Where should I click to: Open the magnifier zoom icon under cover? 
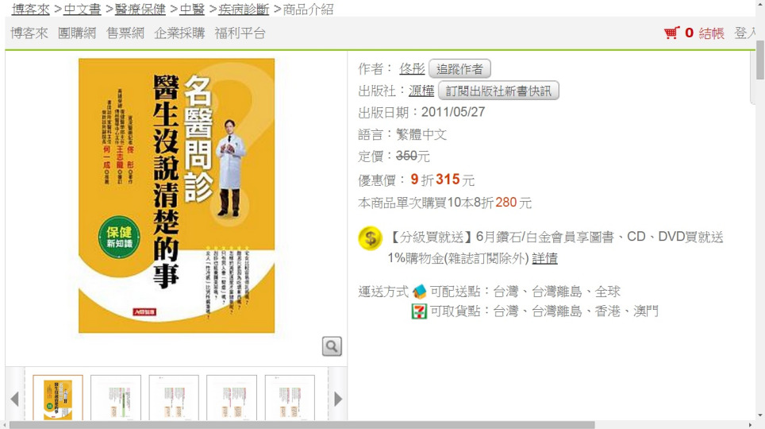(332, 346)
